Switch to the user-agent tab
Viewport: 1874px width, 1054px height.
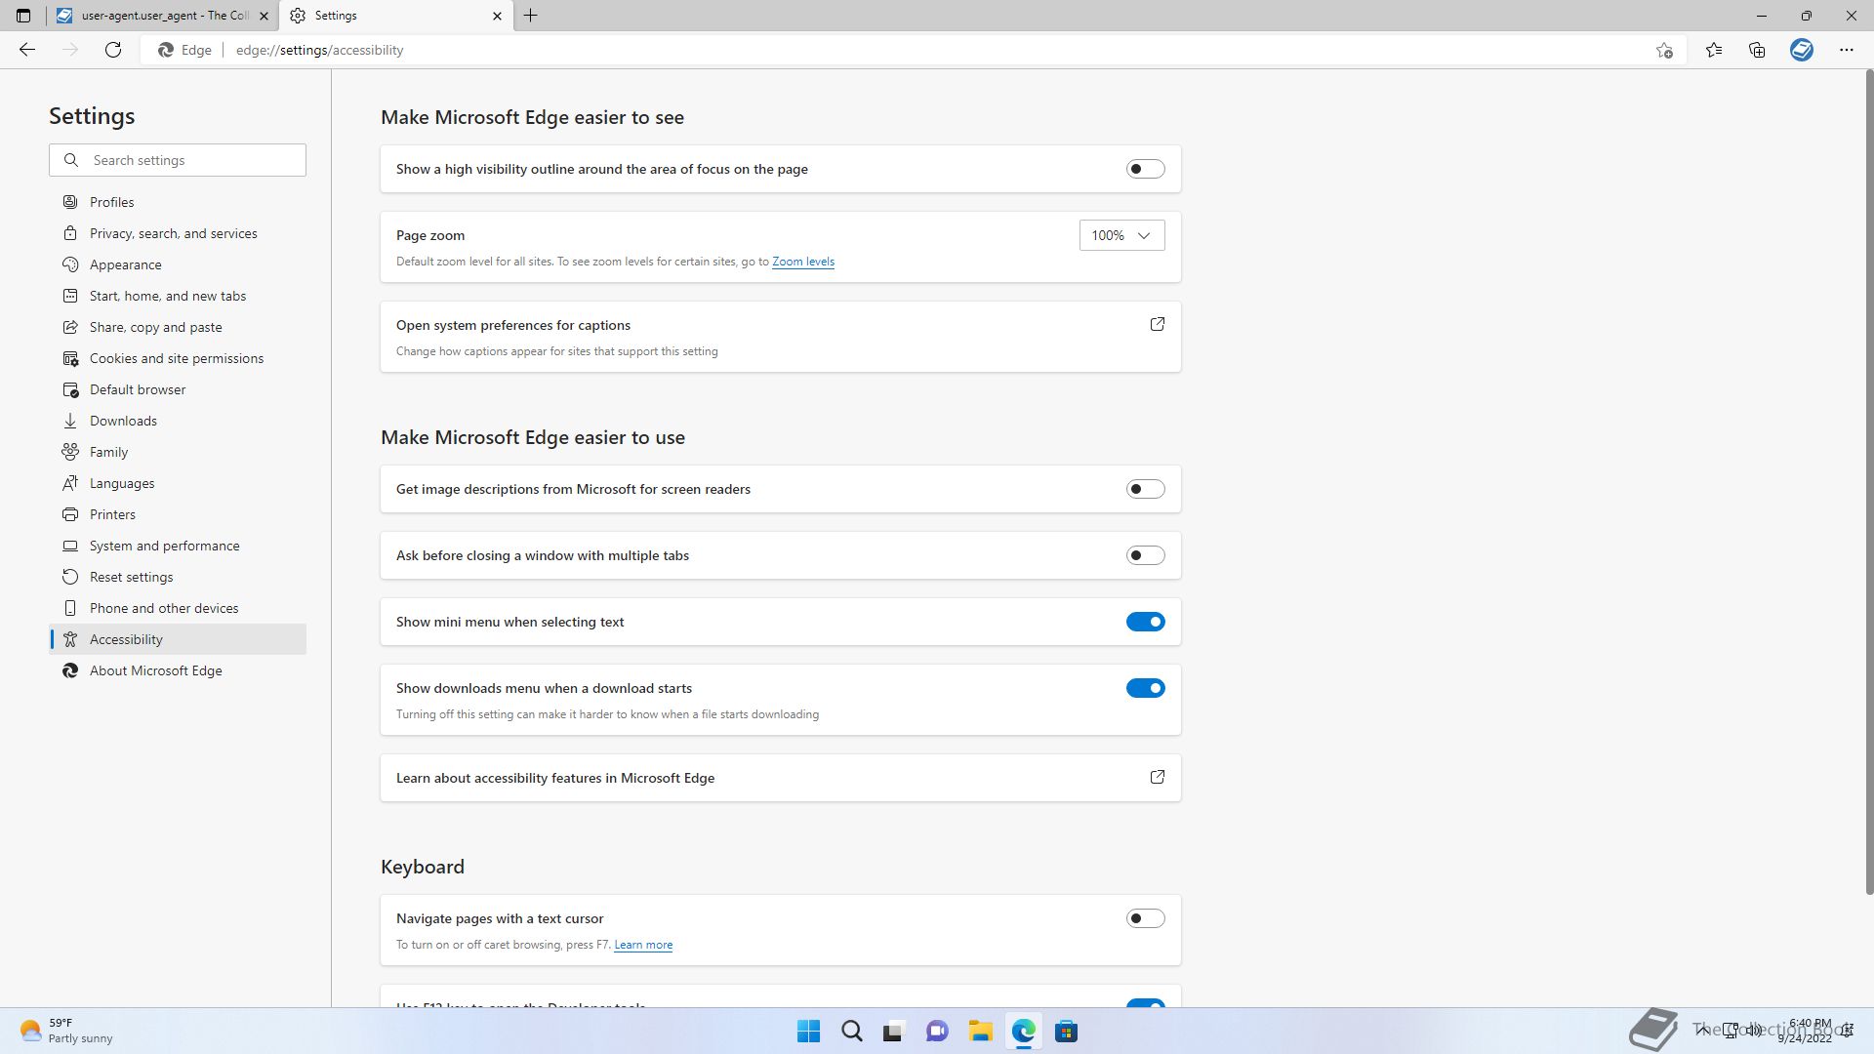click(x=162, y=16)
